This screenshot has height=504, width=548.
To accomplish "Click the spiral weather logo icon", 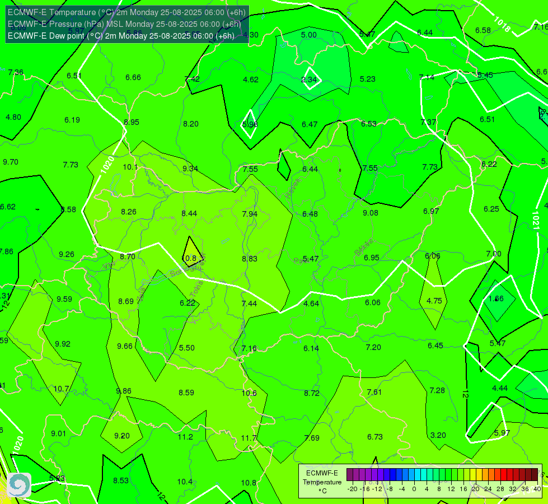I will (x=19, y=485).
